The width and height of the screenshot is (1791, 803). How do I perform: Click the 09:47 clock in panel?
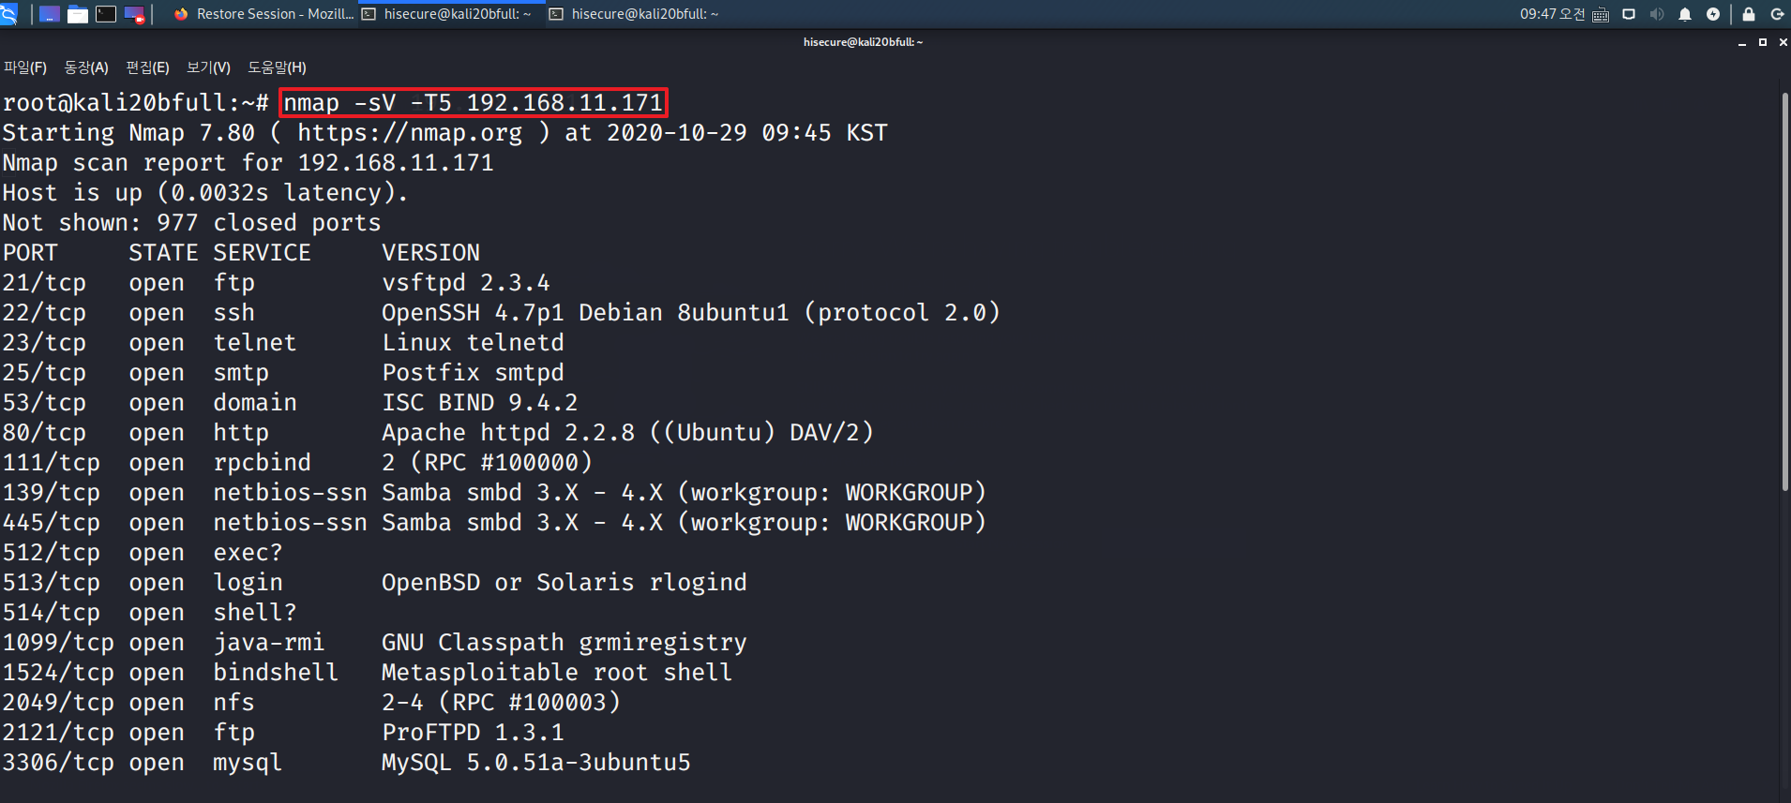1551,14
